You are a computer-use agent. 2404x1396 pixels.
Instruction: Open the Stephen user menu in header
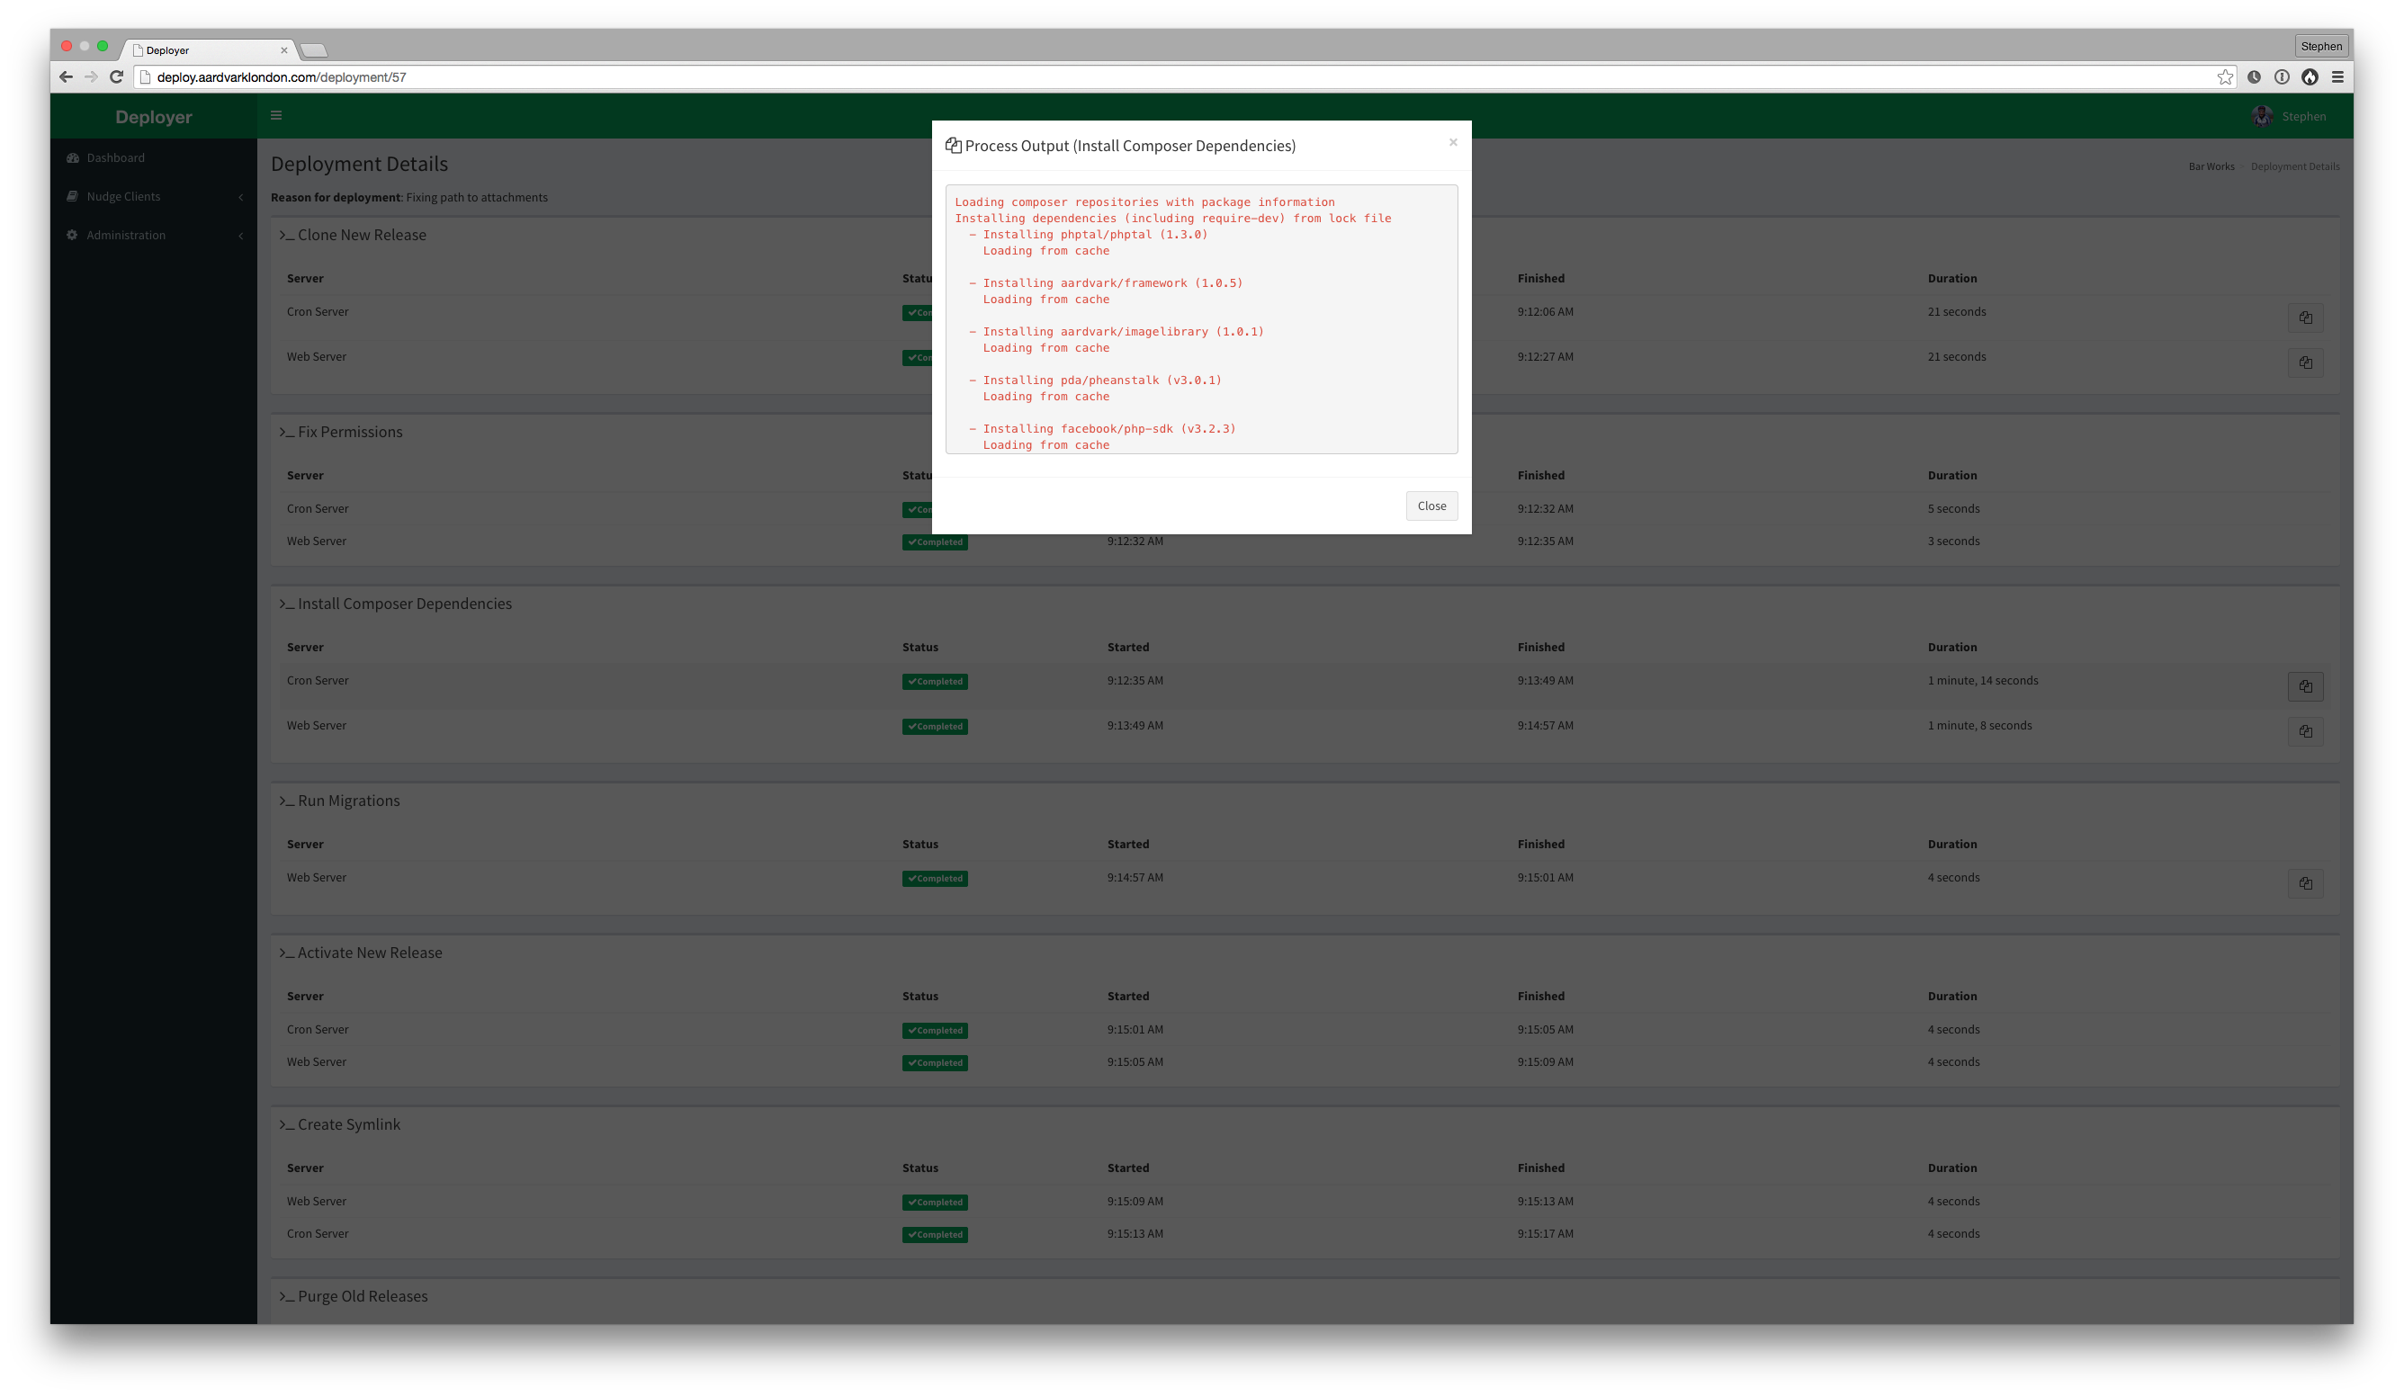tap(2290, 116)
